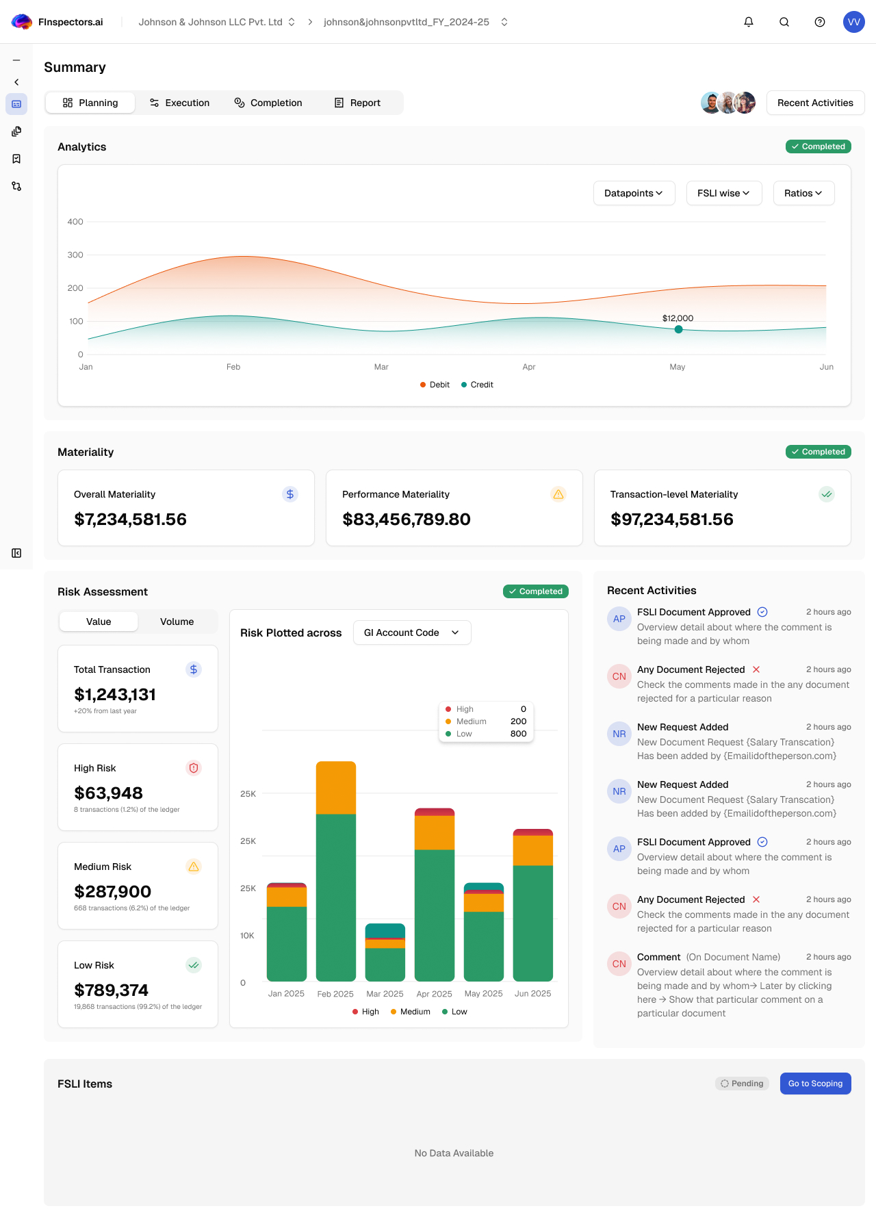The height and width of the screenshot is (1217, 876).
Task: Open the Gl Account Code dropdown
Action: click(x=411, y=632)
